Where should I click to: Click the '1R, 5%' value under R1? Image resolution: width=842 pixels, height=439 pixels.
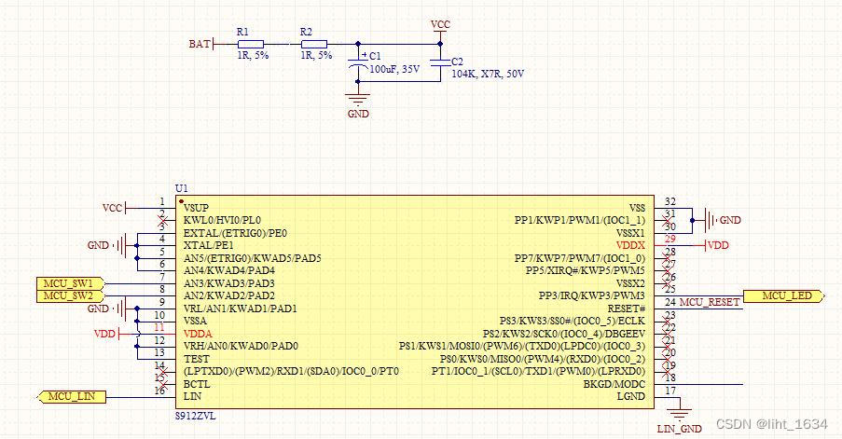(x=253, y=55)
